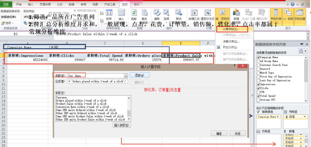Select Conversion Rate within 1-week of a click

click(83, 107)
